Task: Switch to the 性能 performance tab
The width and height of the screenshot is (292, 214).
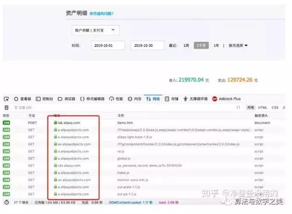Action: pos(116,99)
